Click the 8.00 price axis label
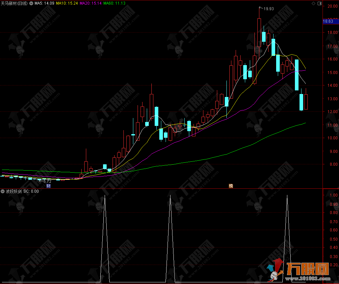Image resolution: width=339 pixels, height=284 pixels. (333, 164)
